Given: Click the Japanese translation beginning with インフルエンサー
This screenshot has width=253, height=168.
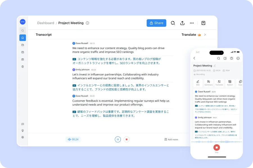Looking at the screenshot, I should pyautogui.click(x=121, y=87).
